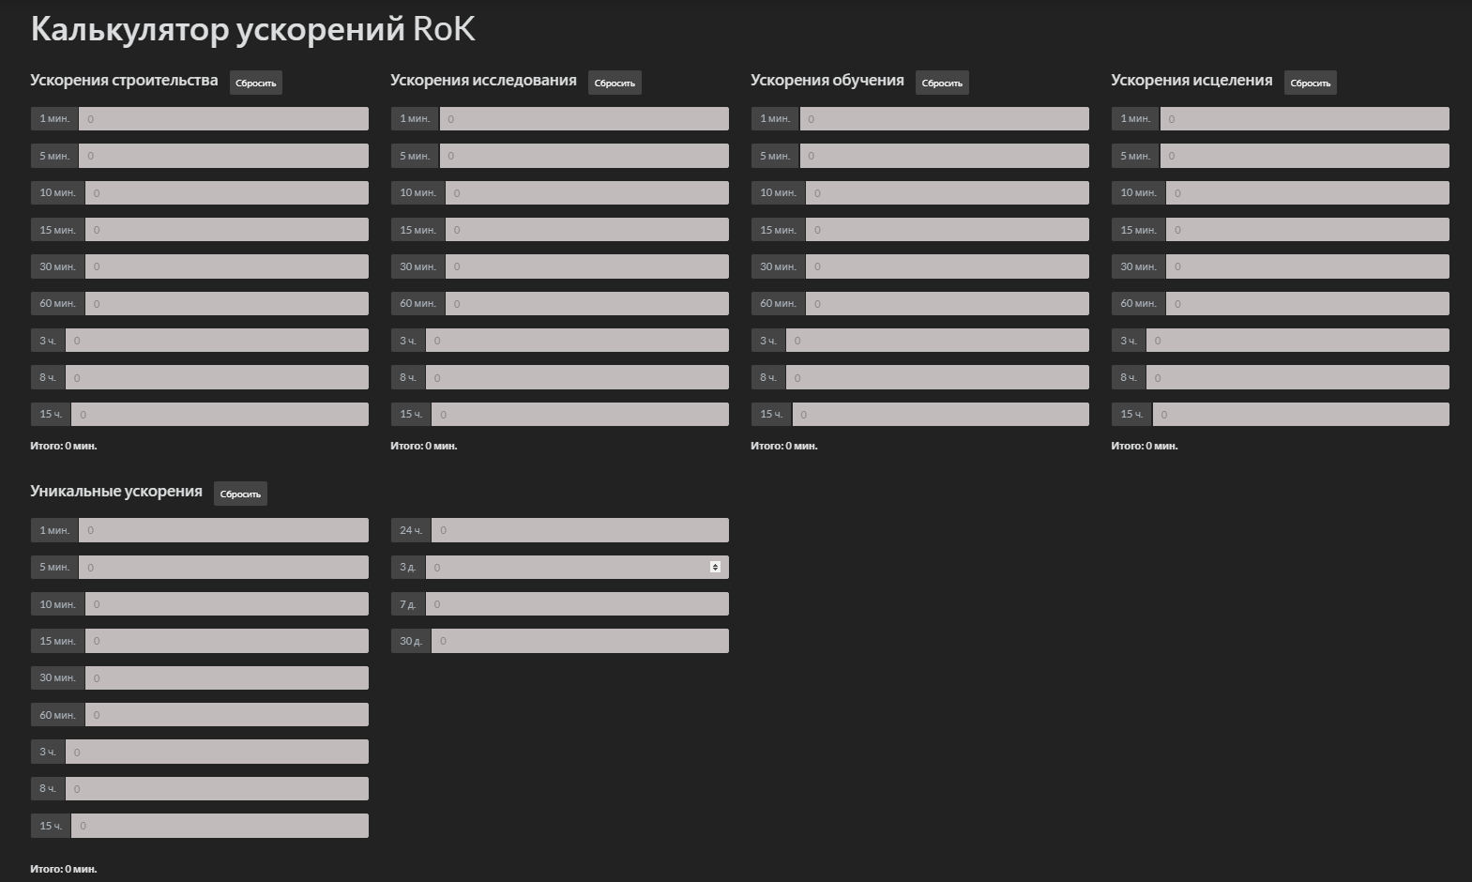Edit the 3 ч. unique speedup field

point(217,752)
